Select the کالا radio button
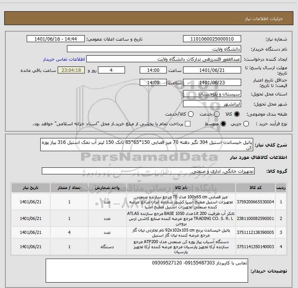 [x=237, y=114]
